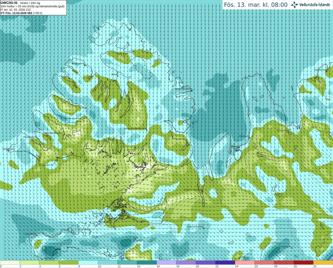
Task: Click the forecast time Fös. 13. mar. kl. 08:00
Action: point(256,5)
